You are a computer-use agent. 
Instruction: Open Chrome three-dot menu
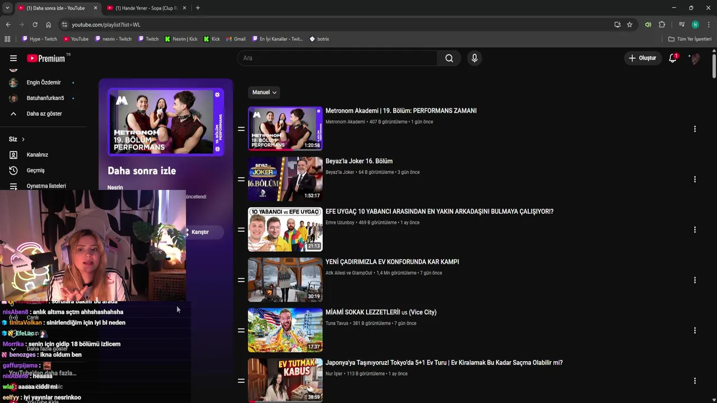[709, 25]
